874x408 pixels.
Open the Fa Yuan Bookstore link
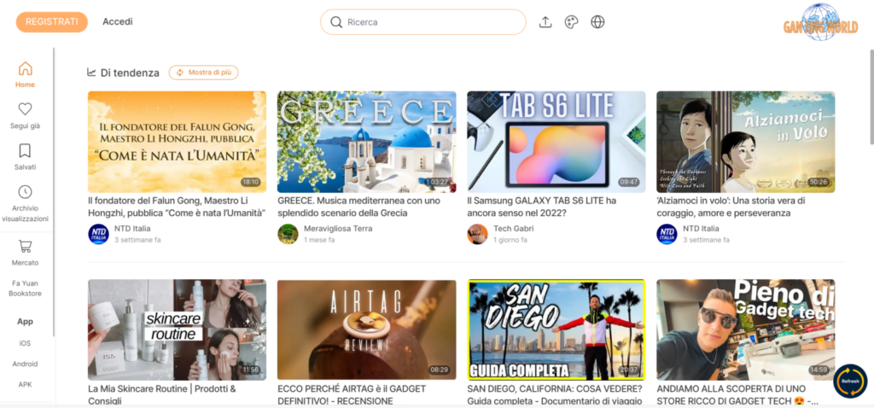(25, 289)
